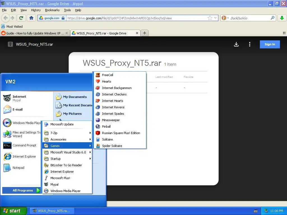Image resolution: width=287 pixels, height=215 pixels.
Task: Select the WSUS_Proxy_NT5.rar - Google Drive tab
Action: [105, 33]
